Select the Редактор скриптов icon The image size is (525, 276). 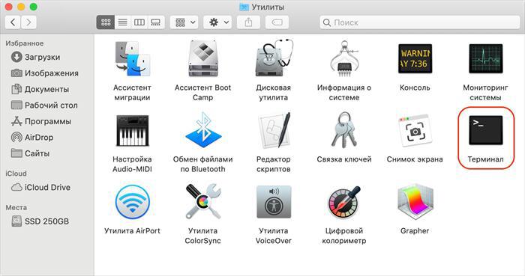[274, 130]
